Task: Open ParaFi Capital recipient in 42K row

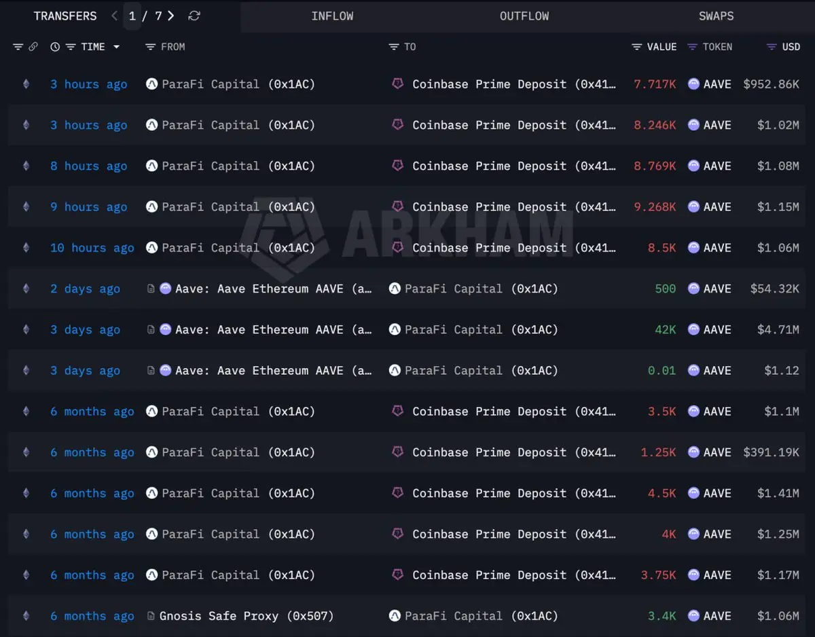Action: [481, 329]
